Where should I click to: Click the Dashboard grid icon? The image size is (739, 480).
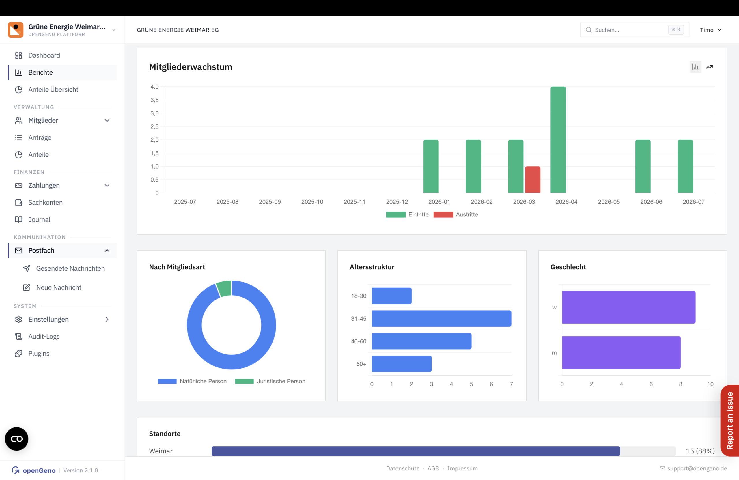(19, 55)
